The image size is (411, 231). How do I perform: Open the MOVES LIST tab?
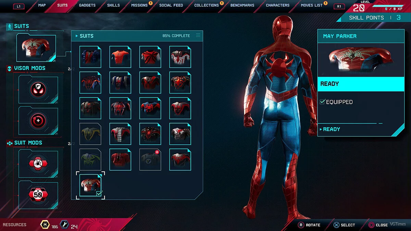coord(311,5)
